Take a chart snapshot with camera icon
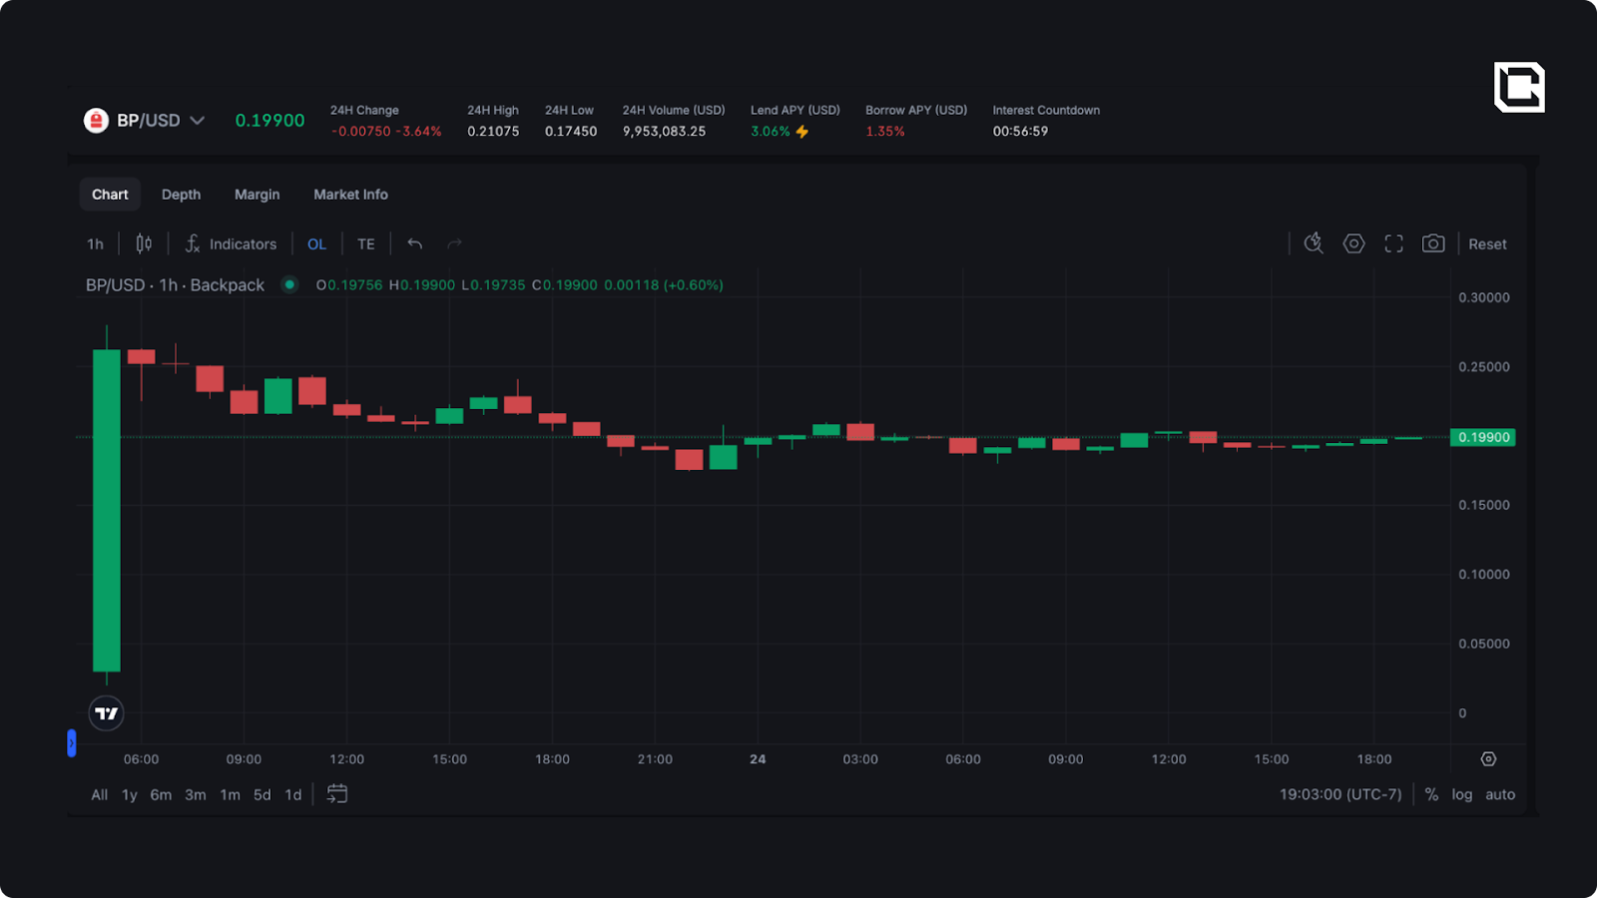The image size is (1597, 898). 1433,243
